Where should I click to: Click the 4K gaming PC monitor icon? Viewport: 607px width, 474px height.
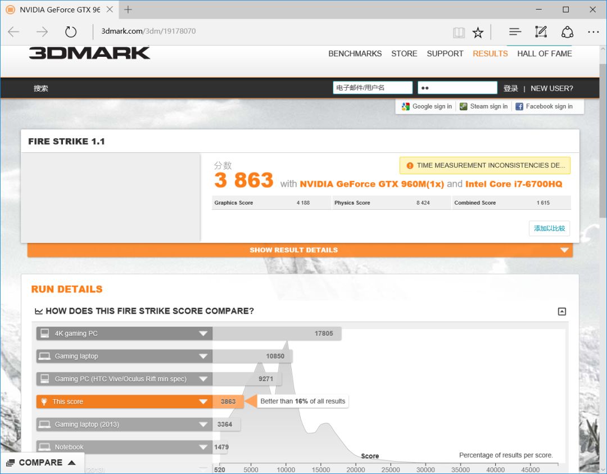coord(45,333)
